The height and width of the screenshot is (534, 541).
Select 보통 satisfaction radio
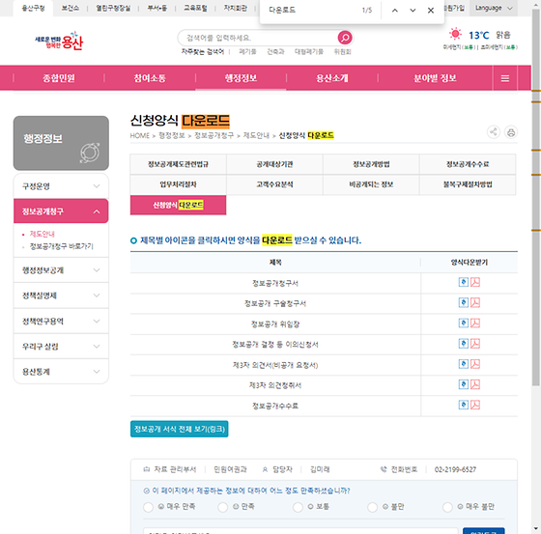pos(298,507)
